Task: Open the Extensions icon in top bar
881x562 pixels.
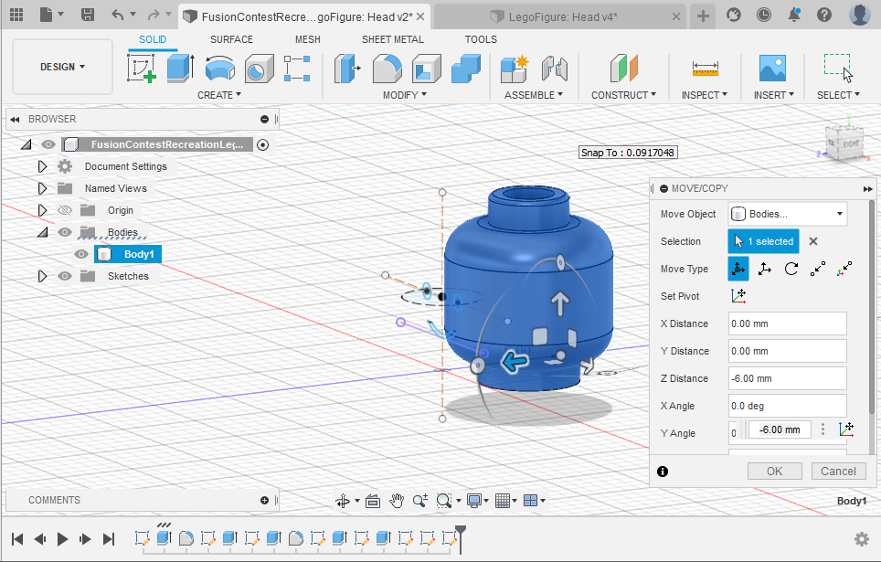Action: 733,15
